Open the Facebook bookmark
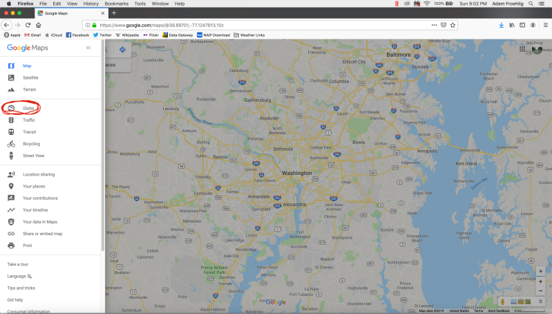Screen dimensions: 552x314 pos(77,35)
